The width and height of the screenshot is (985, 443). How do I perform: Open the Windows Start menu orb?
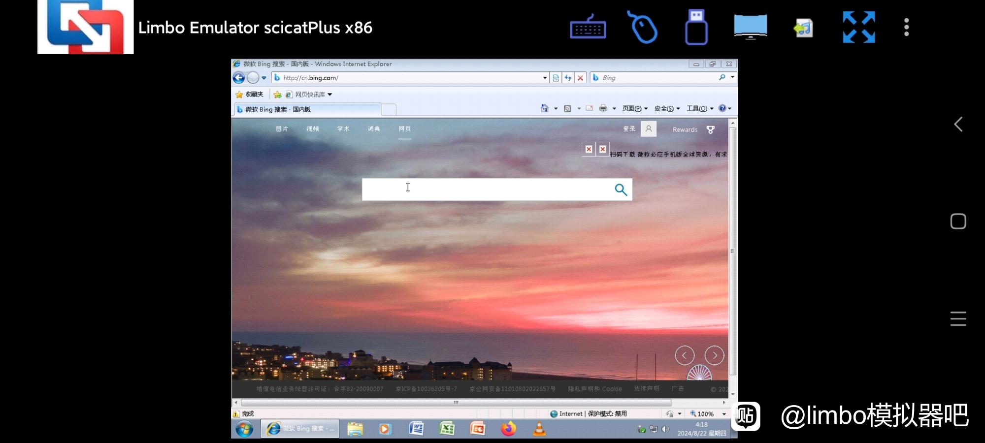(x=244, y=429)
